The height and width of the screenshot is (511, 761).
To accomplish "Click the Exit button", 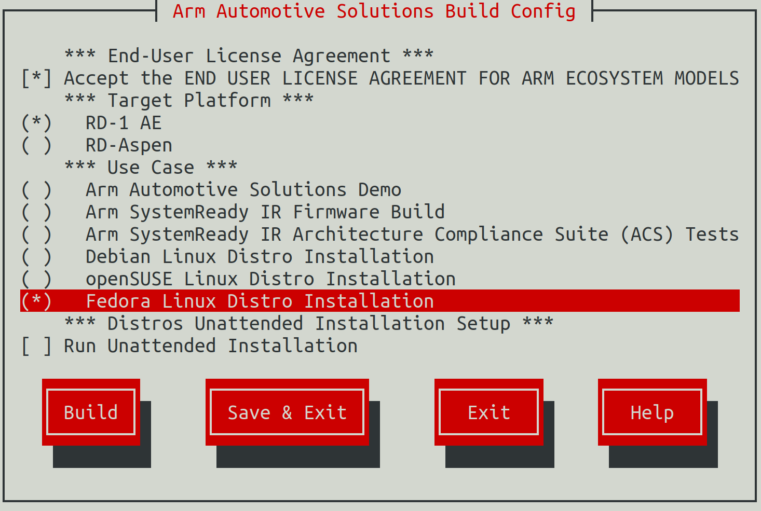I will point(489,412).
